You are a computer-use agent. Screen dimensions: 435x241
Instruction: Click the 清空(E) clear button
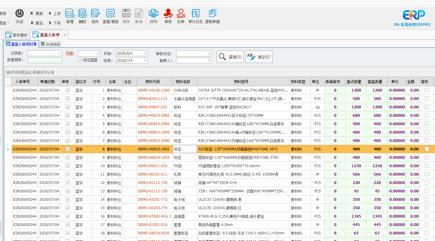(259, 57)
